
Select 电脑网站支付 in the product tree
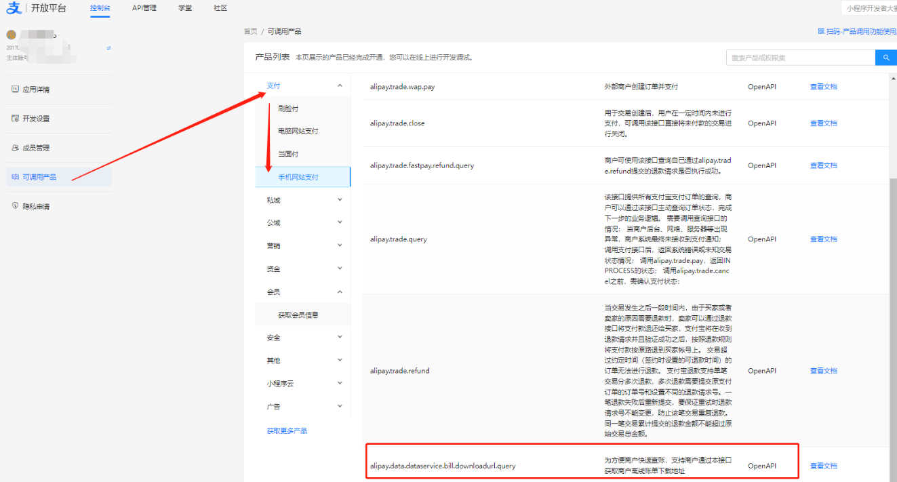pos(298,132)
